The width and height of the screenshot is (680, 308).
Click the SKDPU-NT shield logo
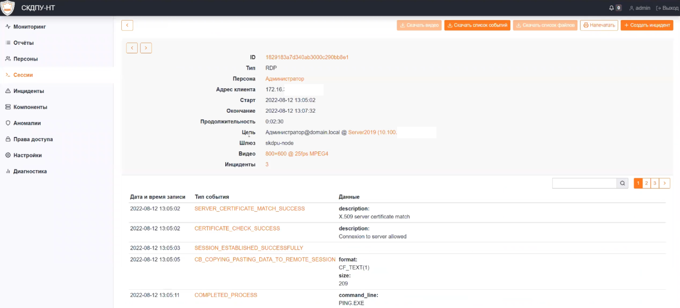click(x=7, y=8)
